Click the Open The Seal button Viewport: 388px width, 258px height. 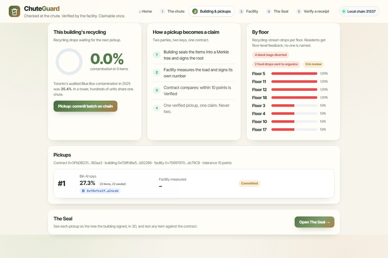[314, 222]
